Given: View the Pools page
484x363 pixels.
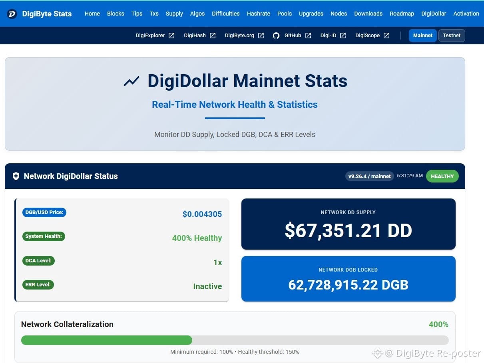Looking at the screenshot, I should point(285,14).
